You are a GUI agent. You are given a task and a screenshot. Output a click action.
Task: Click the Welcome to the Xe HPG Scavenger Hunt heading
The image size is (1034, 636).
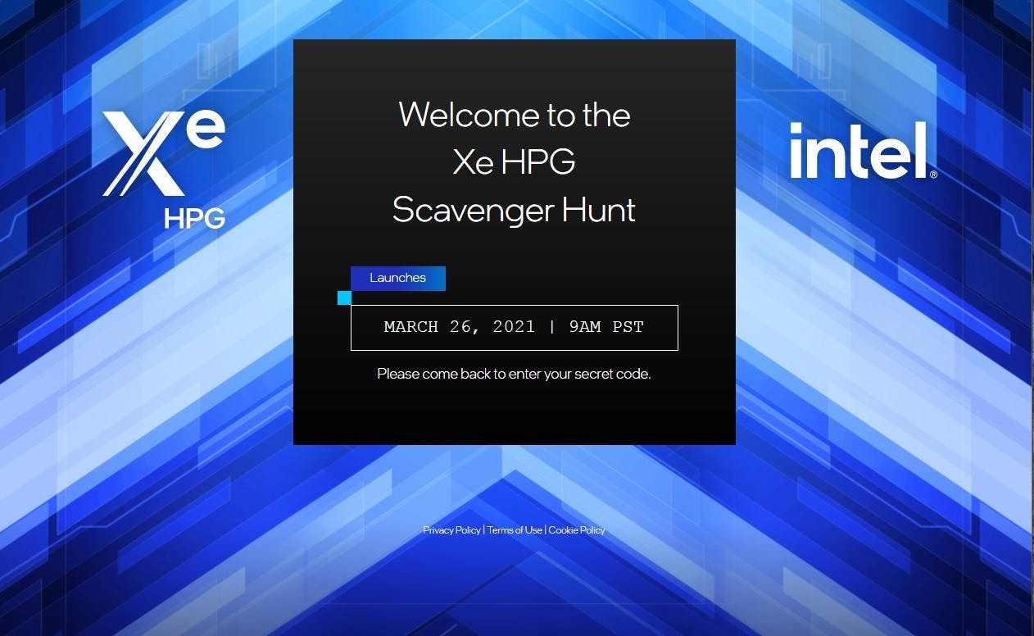pos(515,162)
